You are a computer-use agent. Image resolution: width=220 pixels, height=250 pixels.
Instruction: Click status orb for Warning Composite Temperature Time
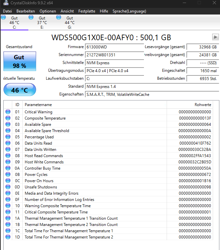8,206
